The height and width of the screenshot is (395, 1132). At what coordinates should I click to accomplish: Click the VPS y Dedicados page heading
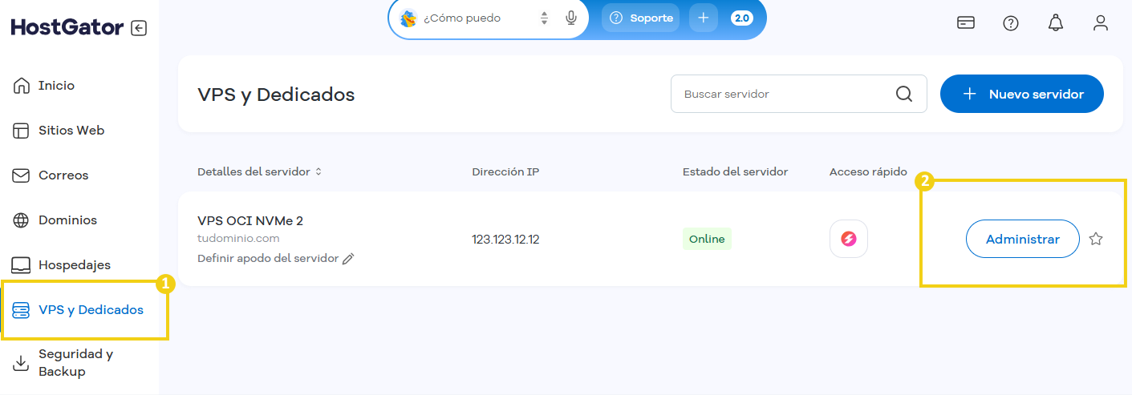[276, 95]
